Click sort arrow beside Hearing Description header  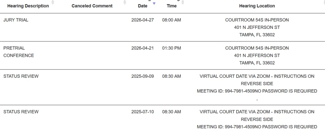53,3
